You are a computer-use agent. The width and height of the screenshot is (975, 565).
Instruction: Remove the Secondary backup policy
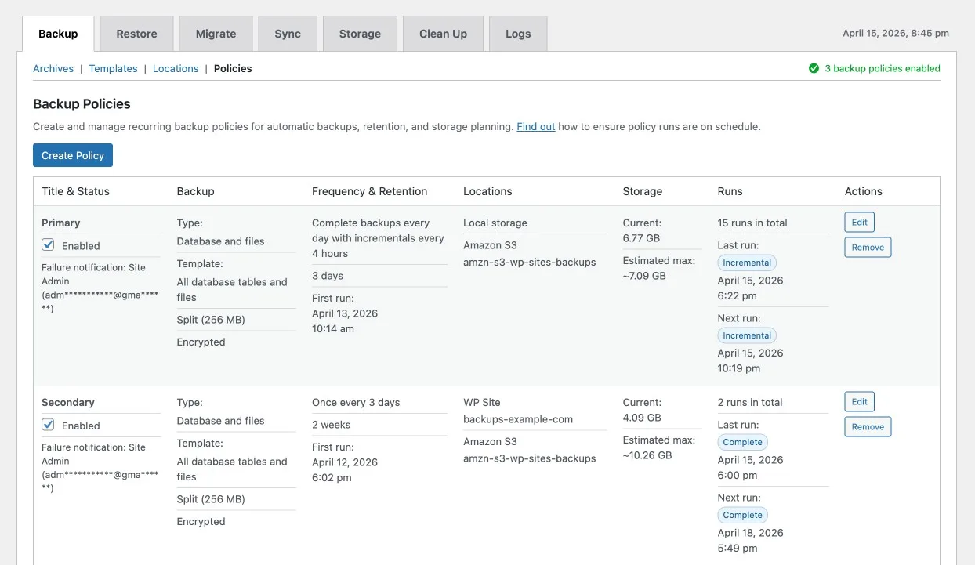pyautogui.click(x=868, y=427)
